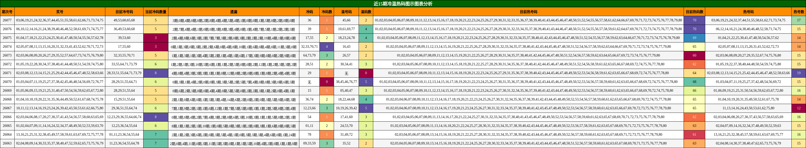Click warm numbers cell 38,45,46,76,77
Viewport: 806px width, 148px height.
346,82
